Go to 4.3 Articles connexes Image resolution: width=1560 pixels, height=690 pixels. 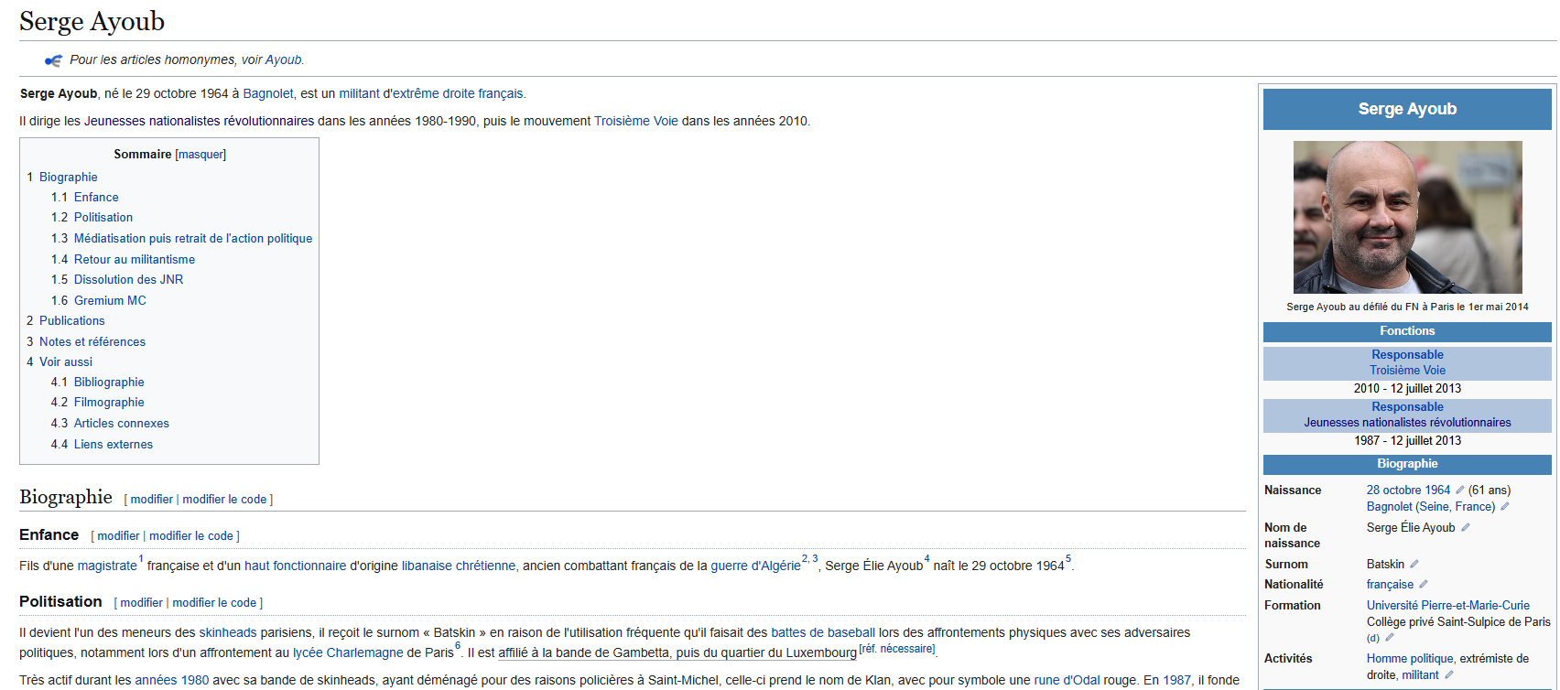[122, 424]
